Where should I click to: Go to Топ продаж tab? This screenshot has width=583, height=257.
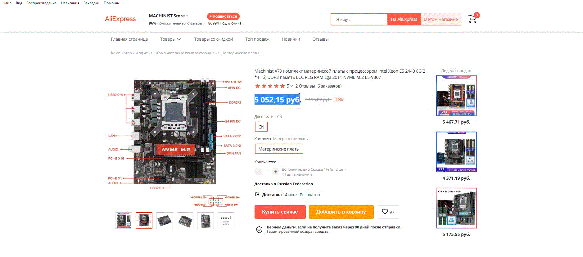[257, 39]
